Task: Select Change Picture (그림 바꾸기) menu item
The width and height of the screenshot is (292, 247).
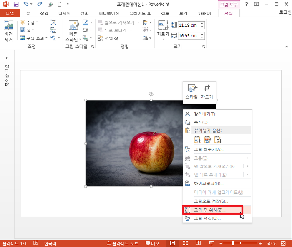Action: click(217, 149)
